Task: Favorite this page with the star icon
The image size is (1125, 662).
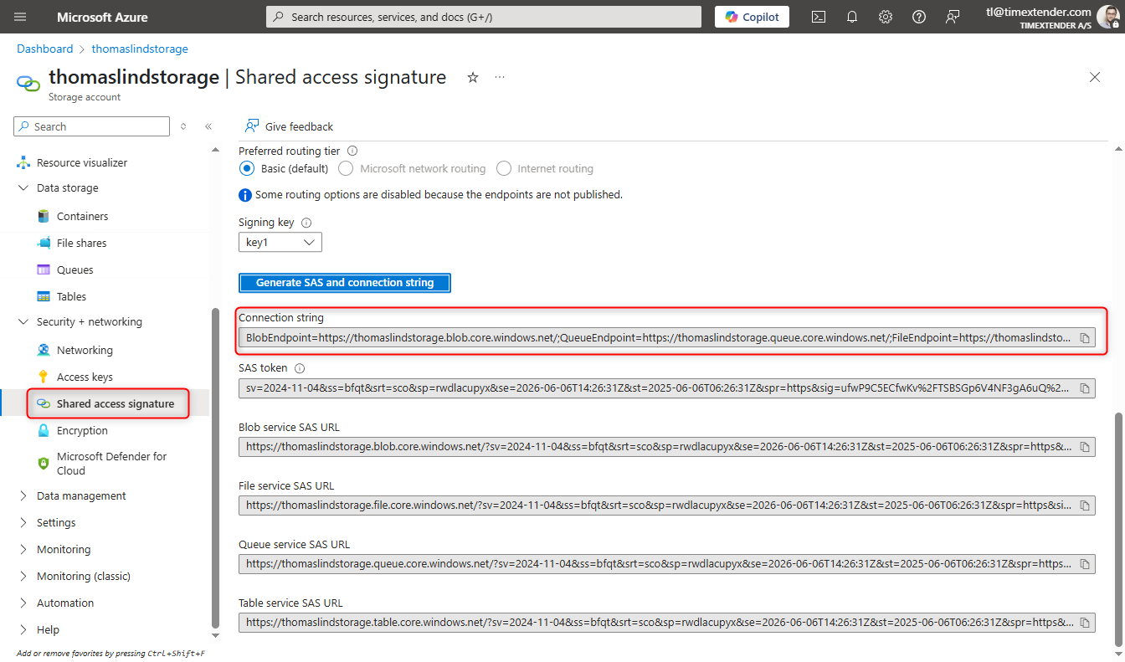Action: click(x=473, y=77)
